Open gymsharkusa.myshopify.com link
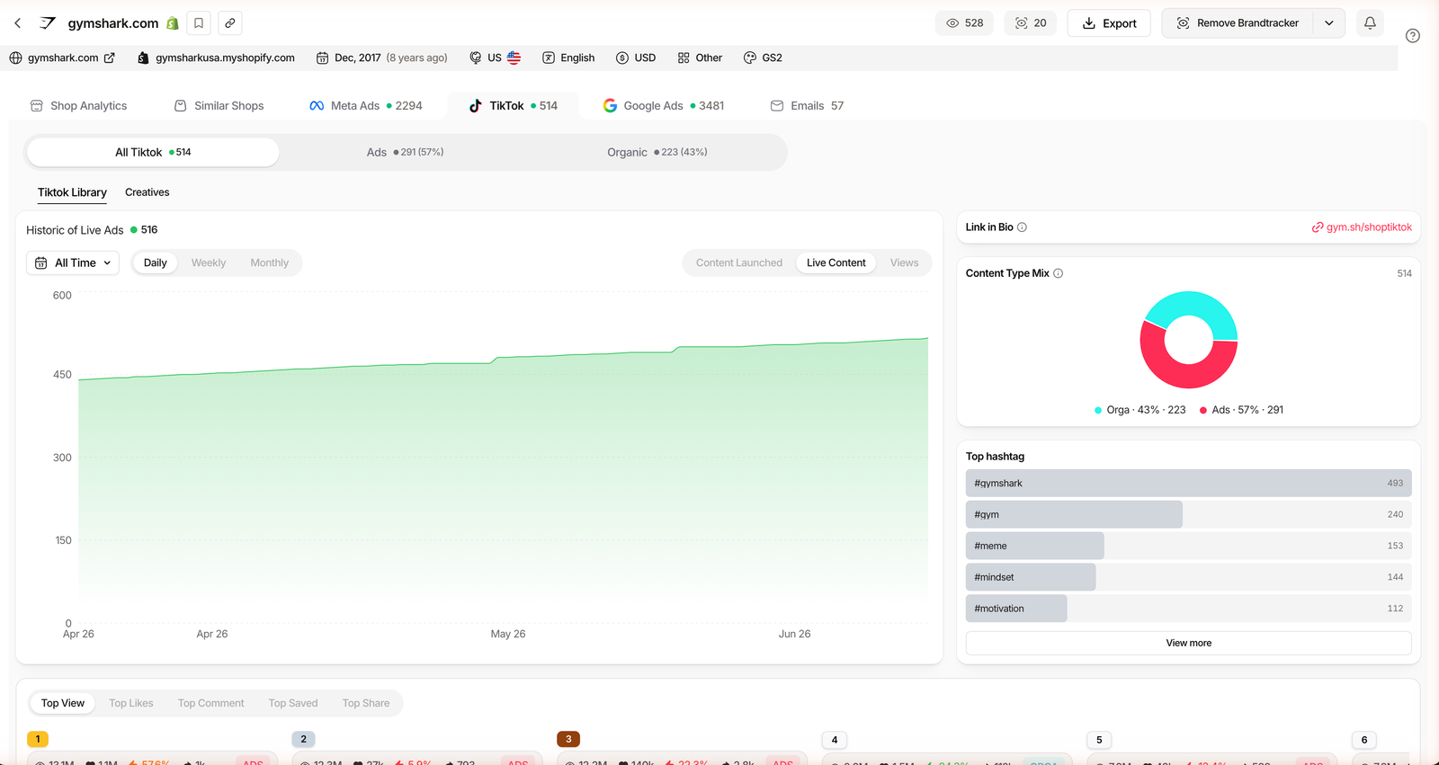Viewport: 1439px width, 765px height. pos(217,58)
